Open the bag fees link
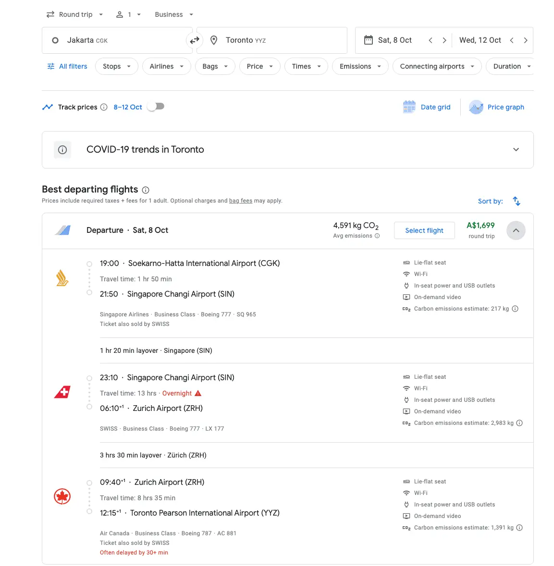This screenshot has height=566, width=554. click(241, 201)
